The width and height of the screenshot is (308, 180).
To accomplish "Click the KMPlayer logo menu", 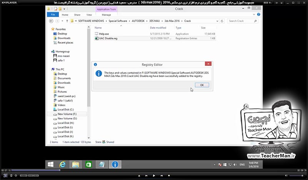I will pos(9,3).
